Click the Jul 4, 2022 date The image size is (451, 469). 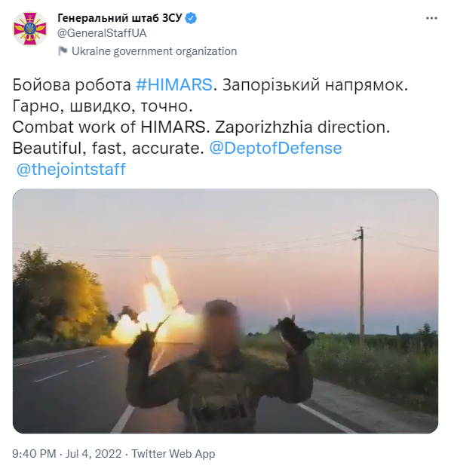click(x=94, y=453)
